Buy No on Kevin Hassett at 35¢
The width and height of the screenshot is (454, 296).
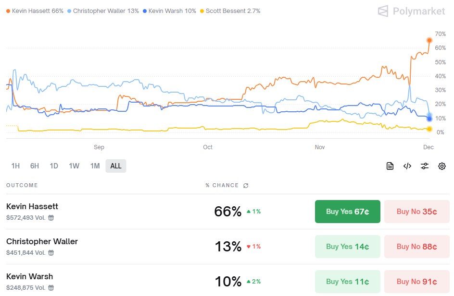pyautogui.click(x=416, y=212)
